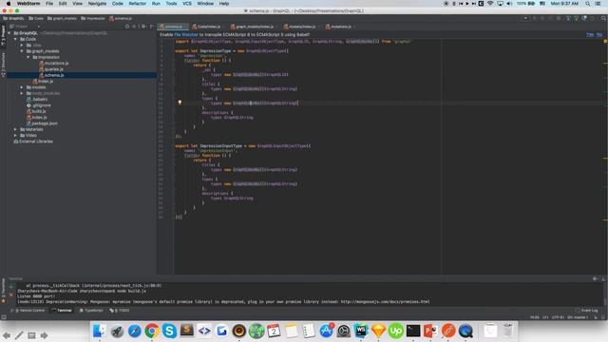
Task: Open the Refactor menu
Action: coord(137,4)
